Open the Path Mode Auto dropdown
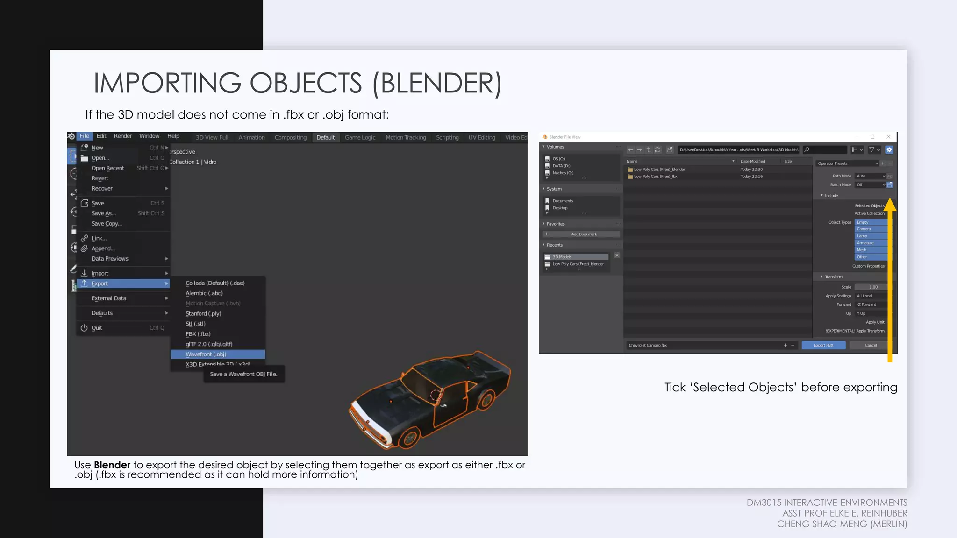 tap(871, 176)
